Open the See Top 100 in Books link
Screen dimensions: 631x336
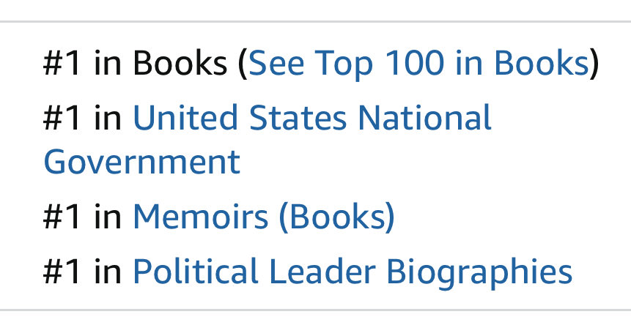pyautogui.click(x=418, y=65)
